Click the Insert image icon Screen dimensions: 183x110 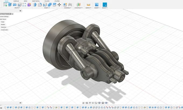pos(97,5)
